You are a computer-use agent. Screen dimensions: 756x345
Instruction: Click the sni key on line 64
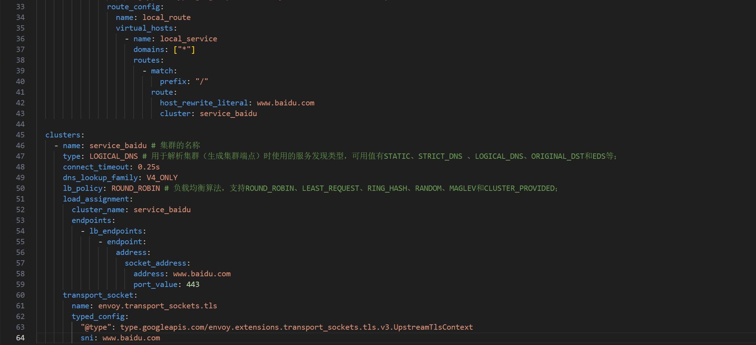point(87,338)
